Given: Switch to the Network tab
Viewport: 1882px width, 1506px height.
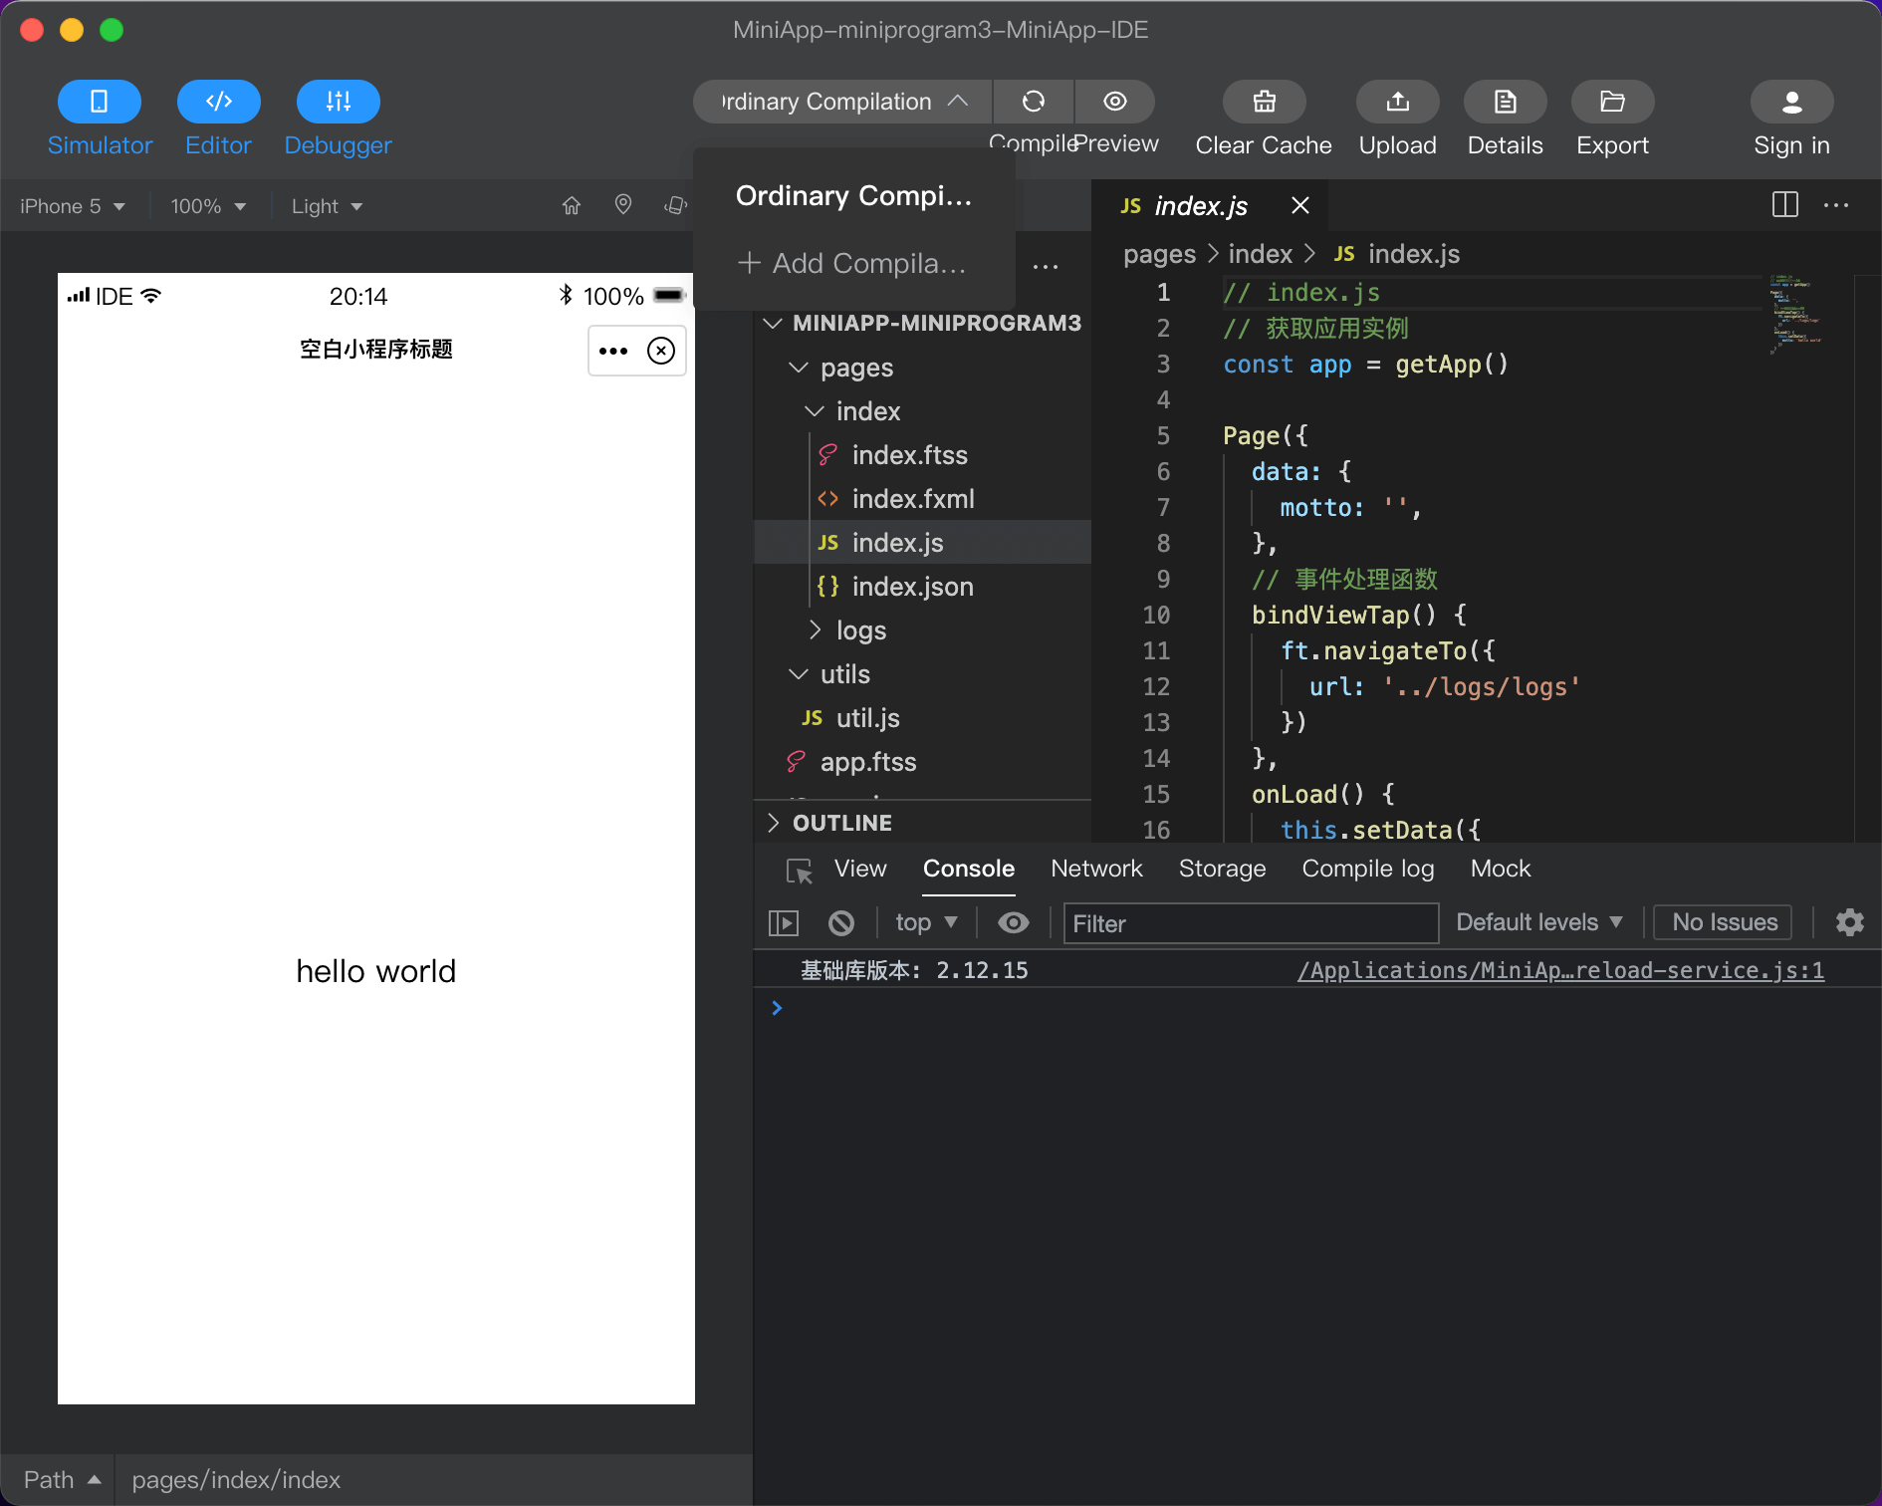Looking at the screenshot, I should (1096, 869).
